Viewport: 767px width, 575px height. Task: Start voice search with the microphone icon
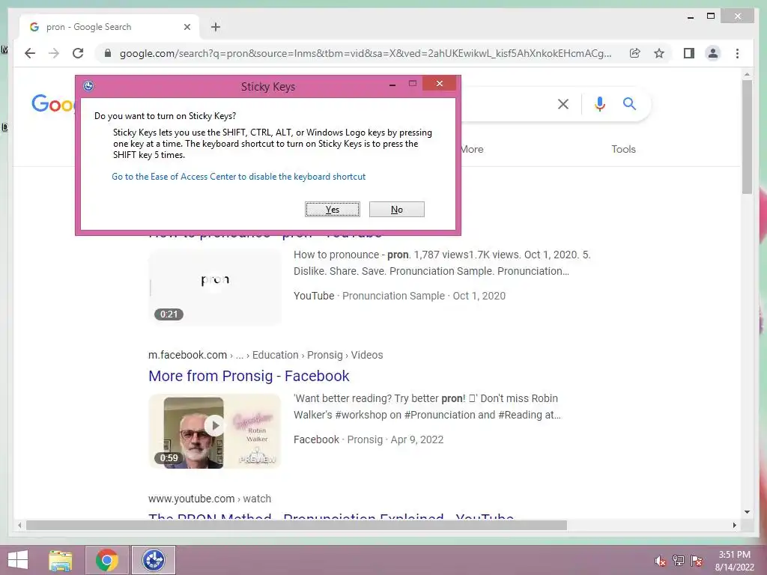pyautogui.click(x=600, y=103)
